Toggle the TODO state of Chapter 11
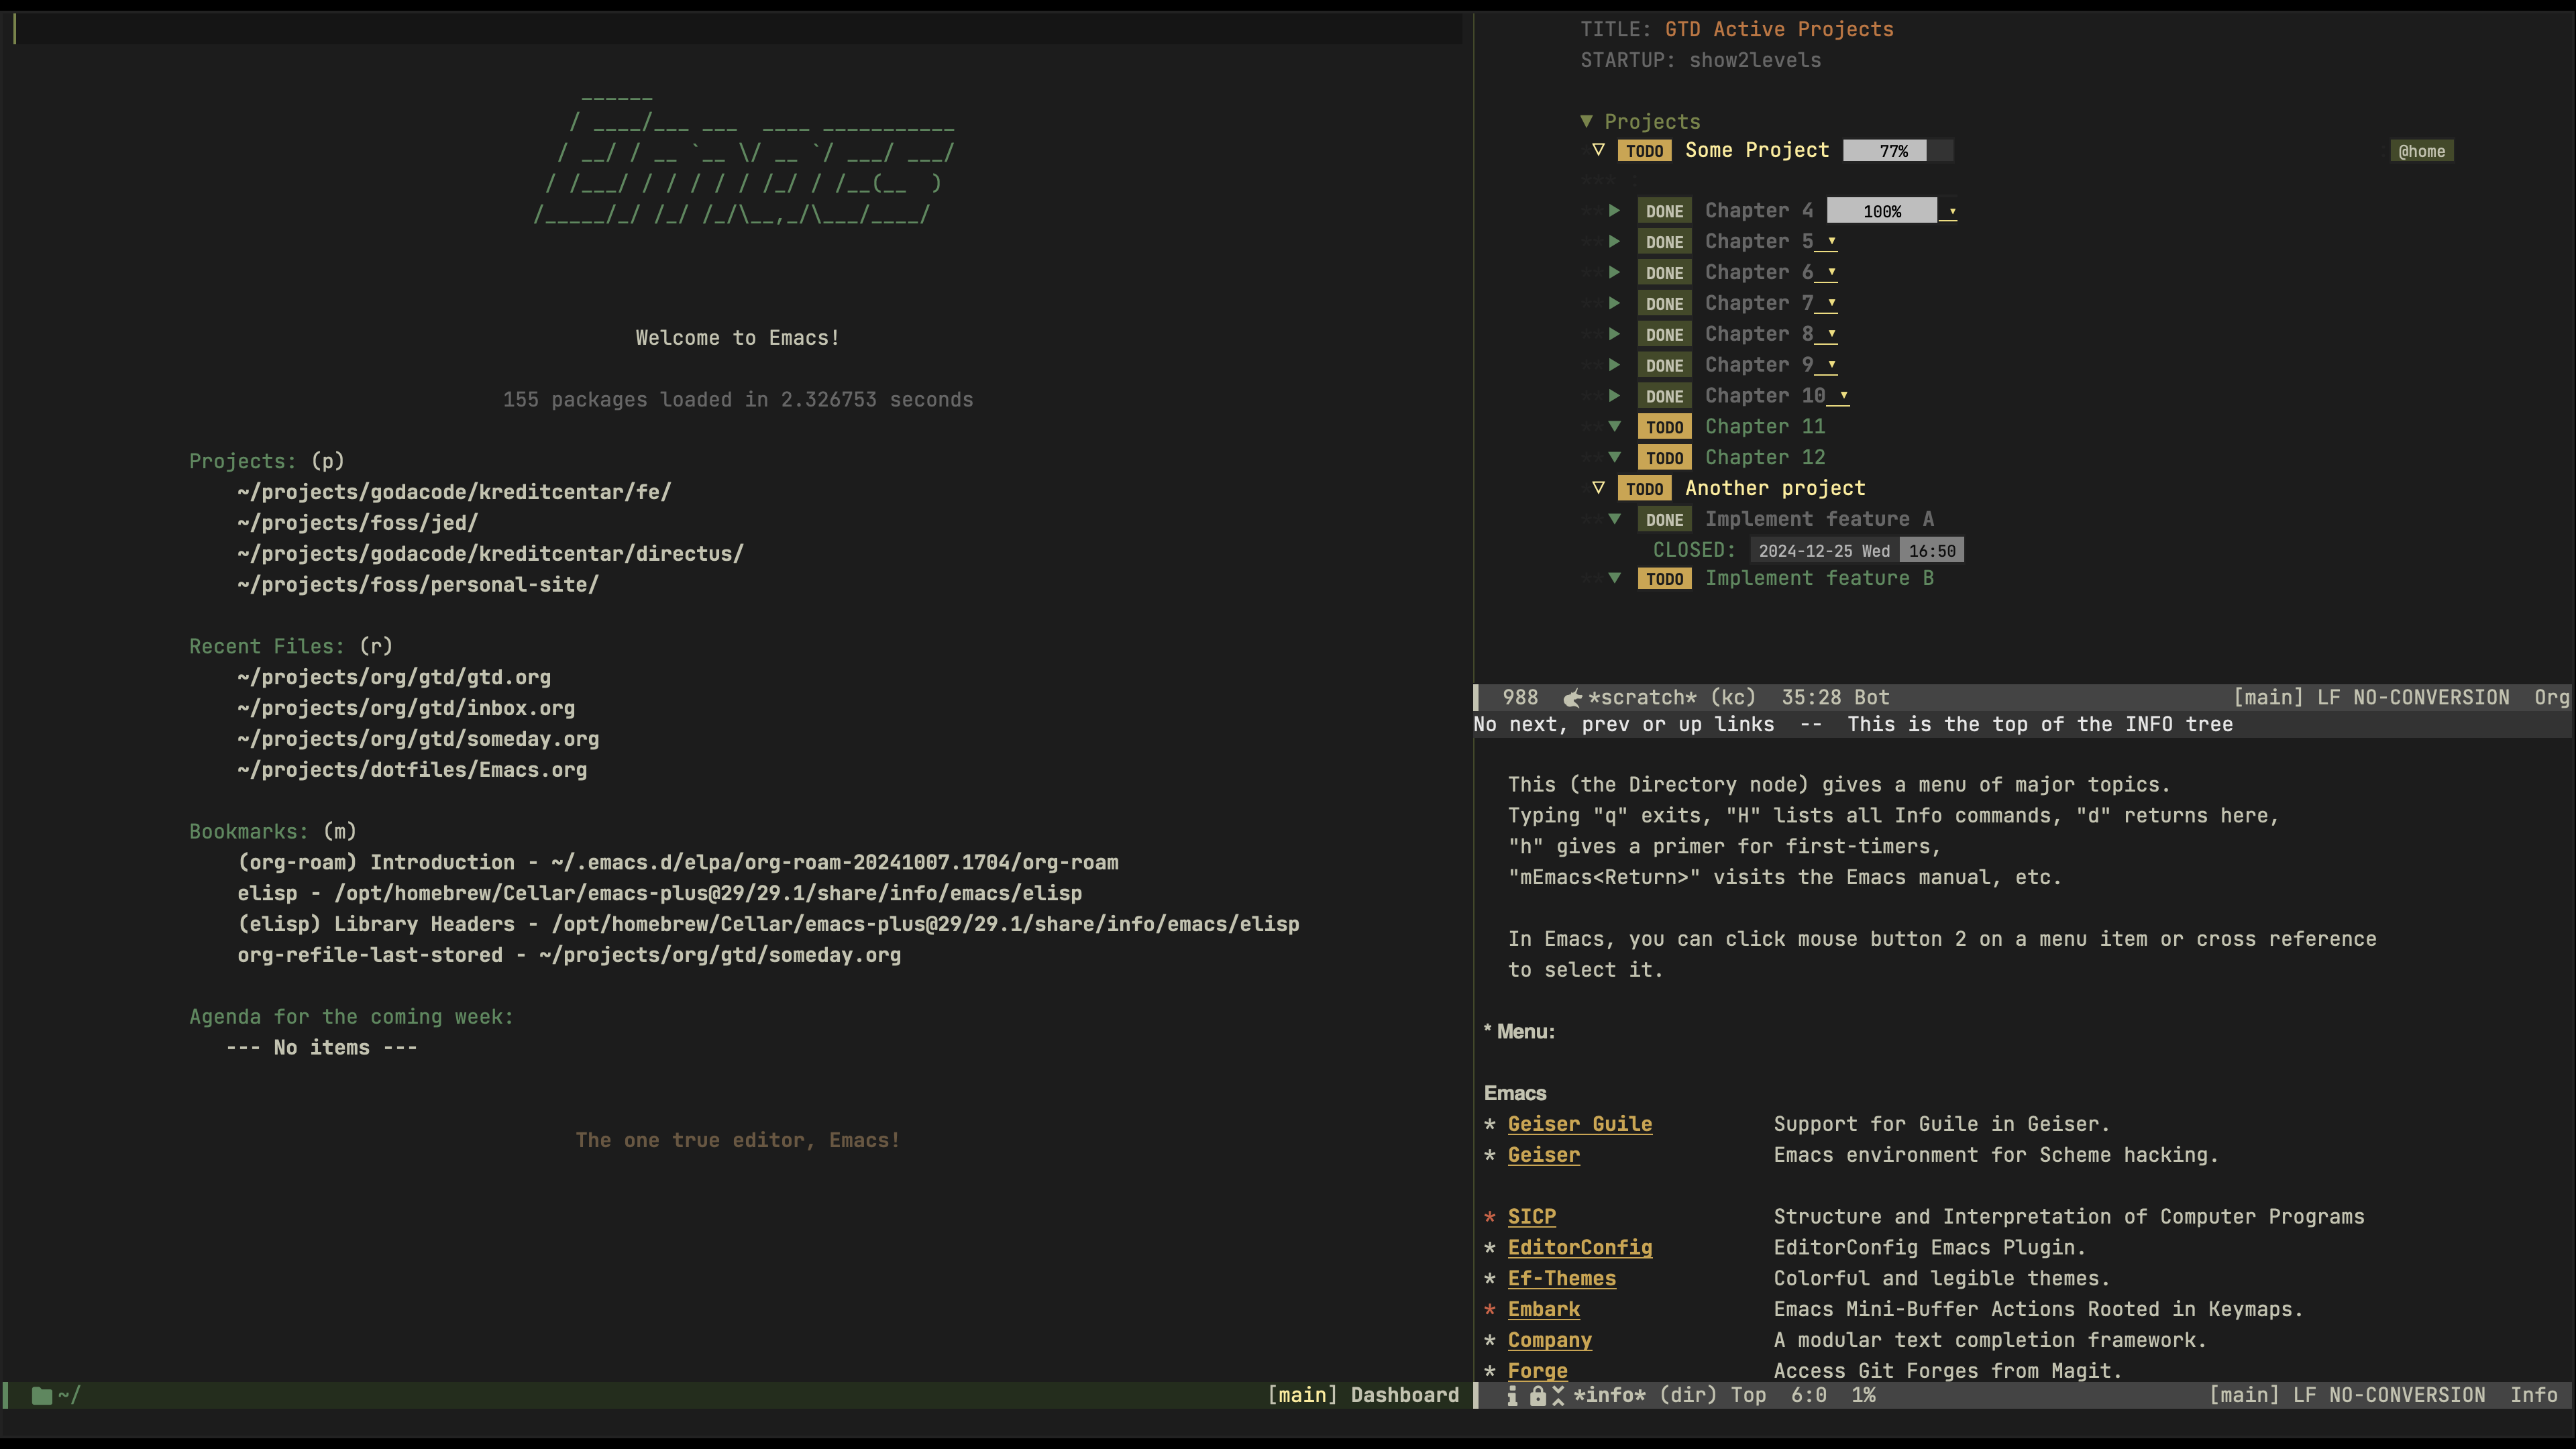Image resolution: width=2576 pixels, height=1449 pixels. tap(1664, 427)
